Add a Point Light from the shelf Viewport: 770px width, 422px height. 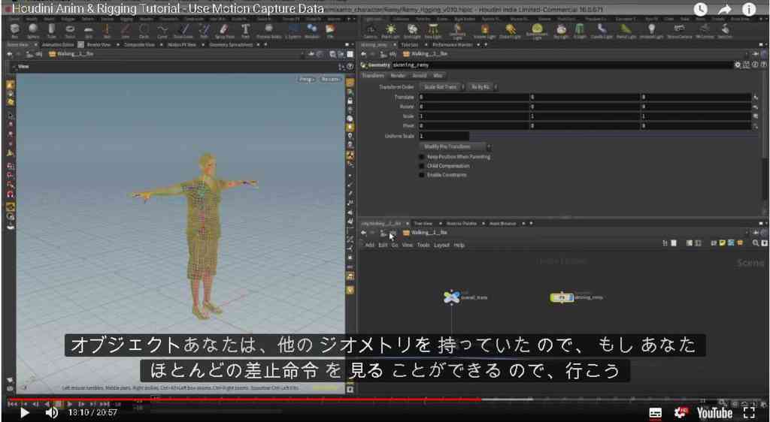(390, 31)
